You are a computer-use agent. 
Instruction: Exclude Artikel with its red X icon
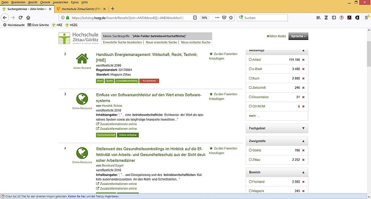pos(303,60)
